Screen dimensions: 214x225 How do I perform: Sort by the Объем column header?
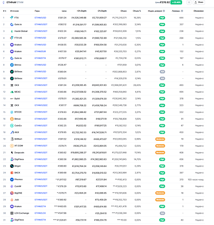[x=123, y=11]
